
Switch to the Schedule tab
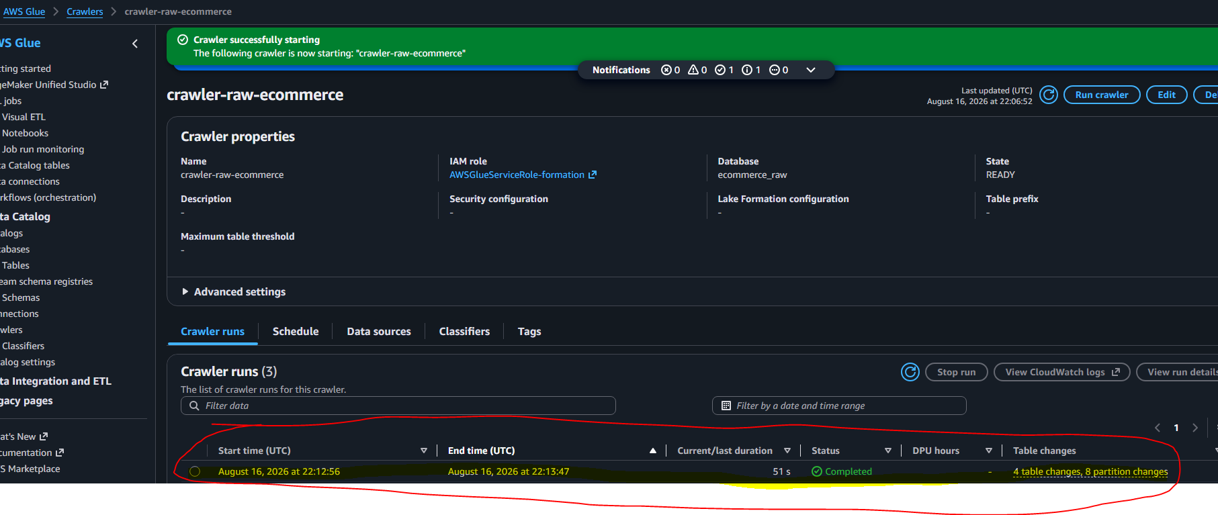[x=296, y=331]
